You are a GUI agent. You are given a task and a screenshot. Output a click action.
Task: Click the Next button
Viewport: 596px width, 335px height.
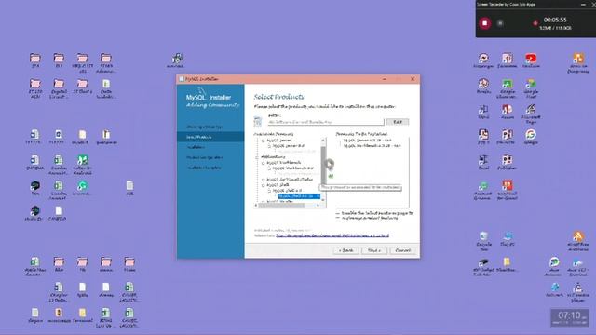pyautogui.click(x=374, y=250)
